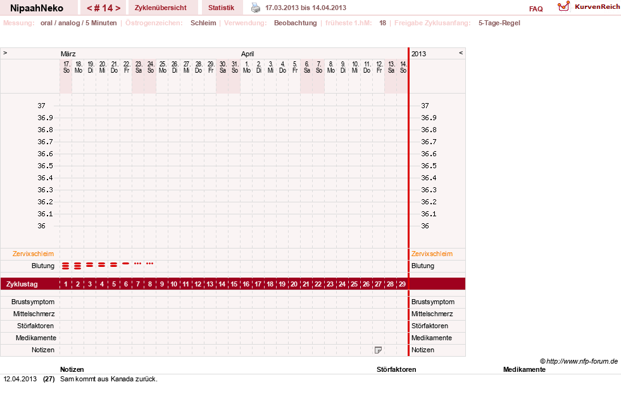
Task: Click Zyklustag number 14
Action: pos(222,284)
